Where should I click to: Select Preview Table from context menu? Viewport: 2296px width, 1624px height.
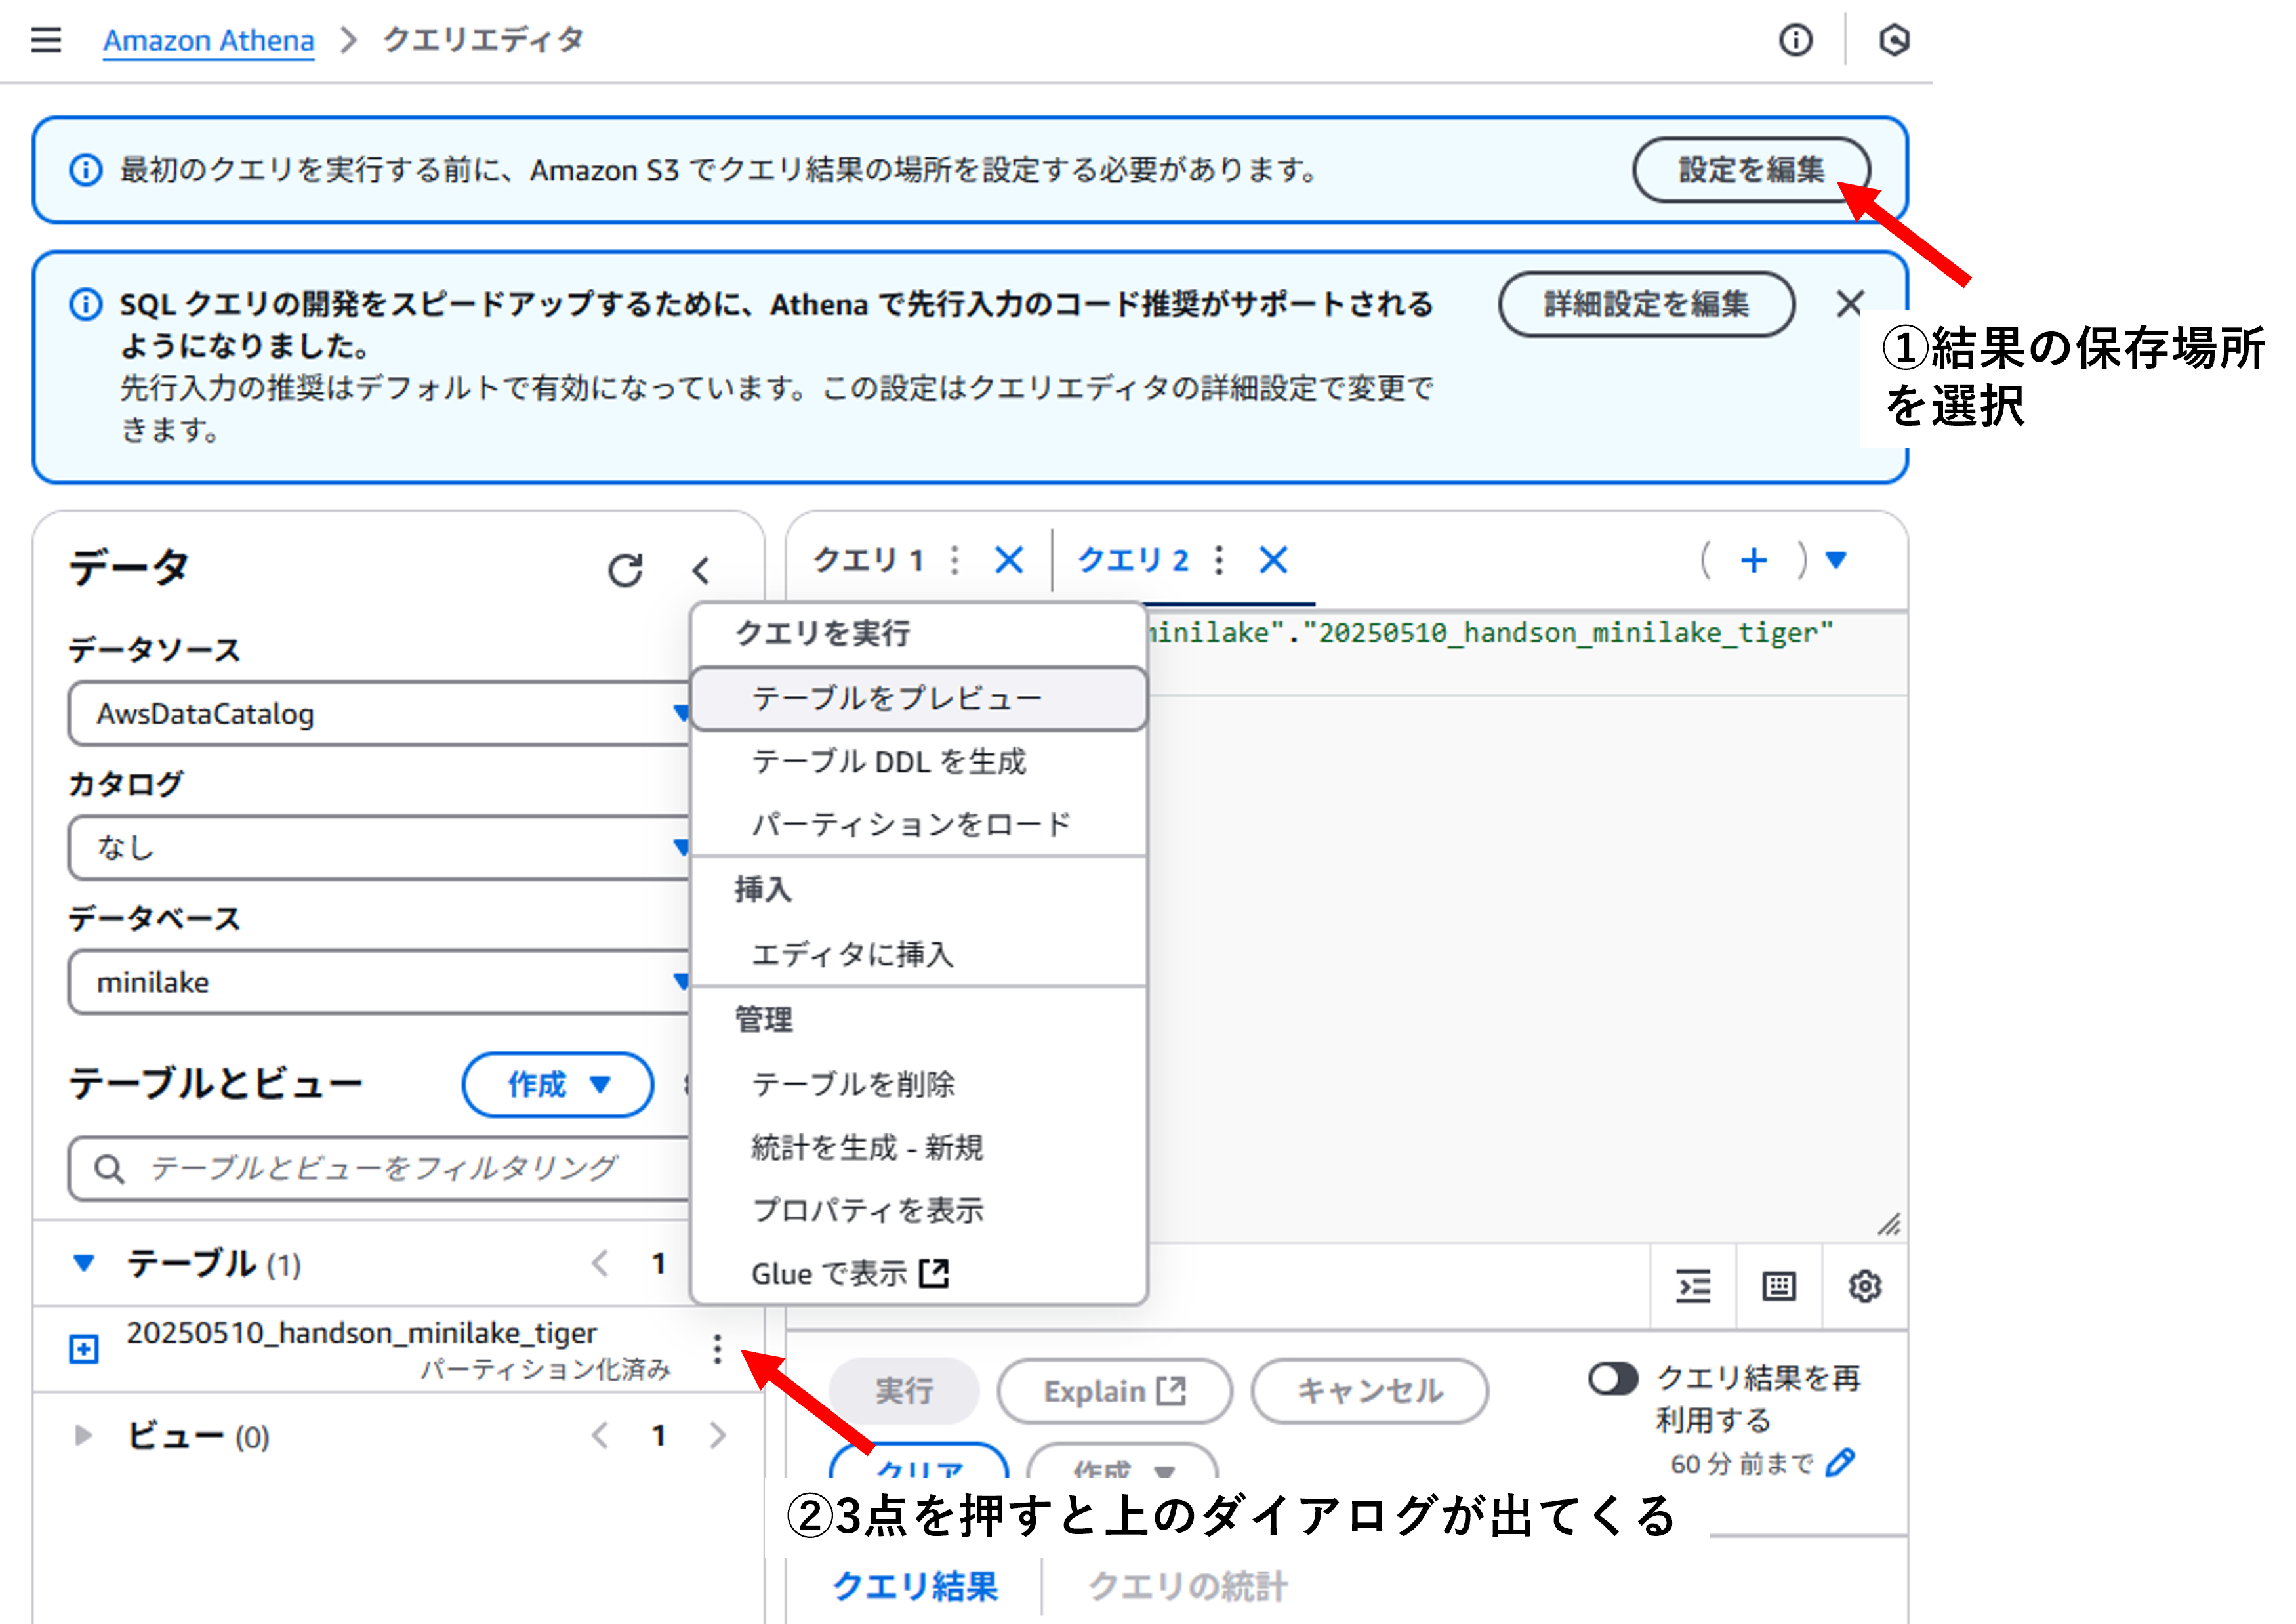tap(897, 698)
